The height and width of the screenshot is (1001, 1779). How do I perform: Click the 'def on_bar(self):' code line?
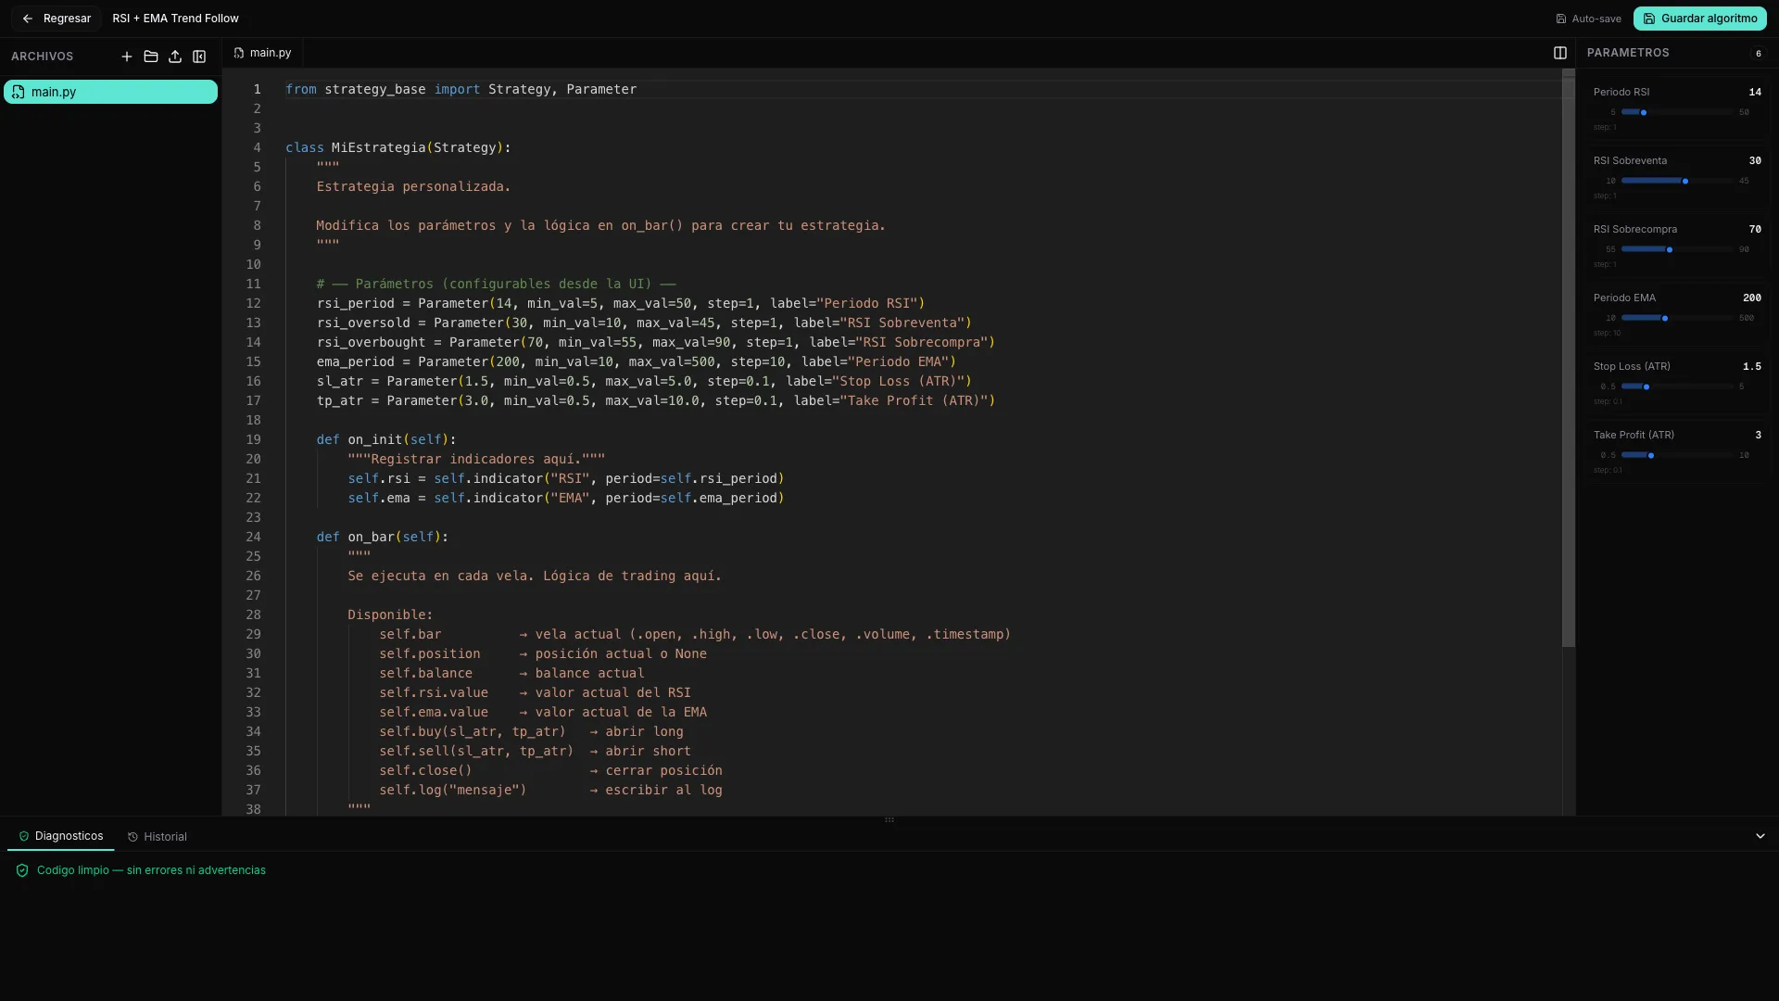point(382,537)
